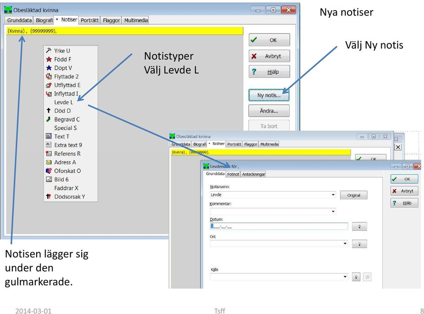Click the Ändra... button

[x=269, y=111]
